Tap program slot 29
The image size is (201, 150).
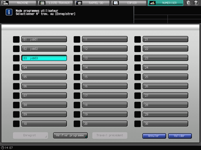pyautogui.click(x=165, y=114)
